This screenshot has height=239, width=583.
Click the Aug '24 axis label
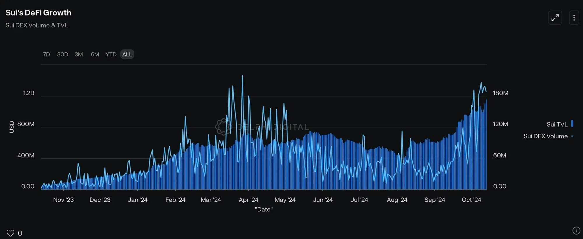397,200
